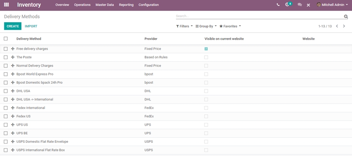Viewport: 352px width, 156px height.
Task: Click the phone call icon
Action: pos(278,5)
